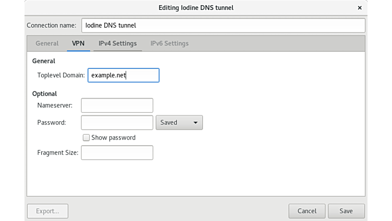The height and width of the screenshot is (221, 392).
Task: Open the IPv4 Settings tab
Action: pos(117,43)
